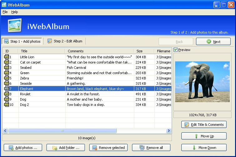Click the JPG icon of Dog 2 row
The height and width of the screenshot is (157, 236).
(7, 105)
